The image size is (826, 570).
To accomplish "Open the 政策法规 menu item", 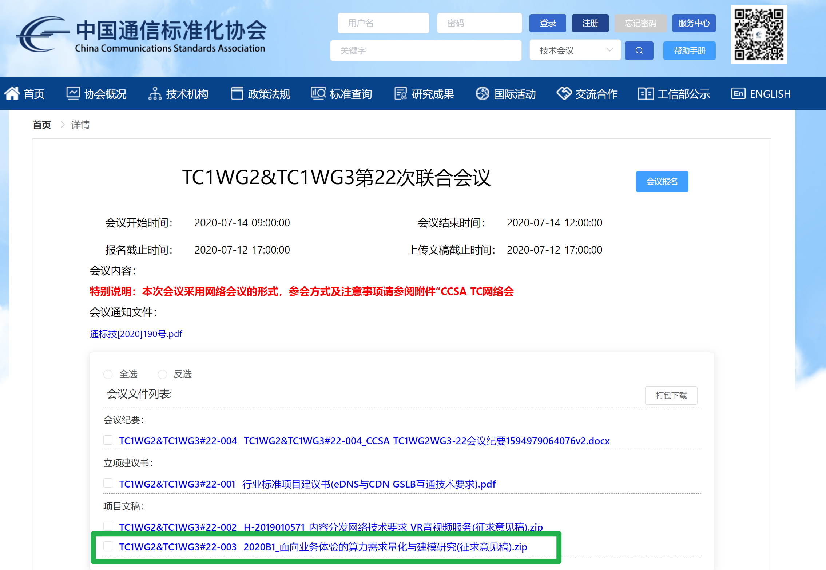I will point(269,94).
